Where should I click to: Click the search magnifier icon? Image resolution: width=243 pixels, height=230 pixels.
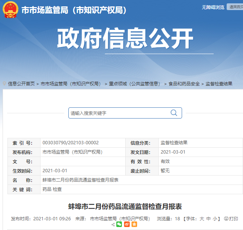click(174, 113)
